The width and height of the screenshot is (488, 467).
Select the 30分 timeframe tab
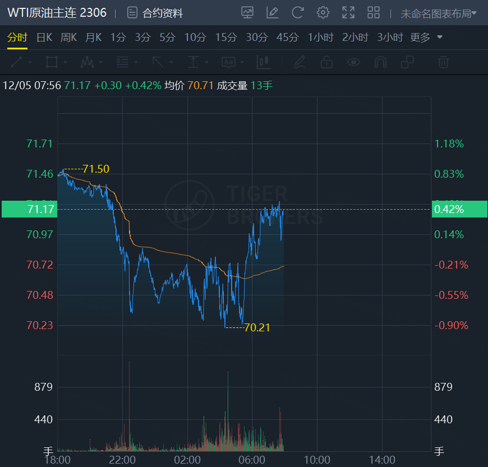(257, 38)
